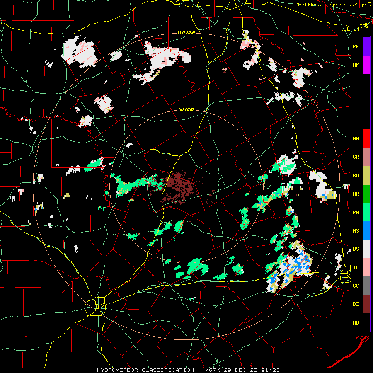Click the HA legend label
This screenshot has height=373, width=373.
point(356,139)
